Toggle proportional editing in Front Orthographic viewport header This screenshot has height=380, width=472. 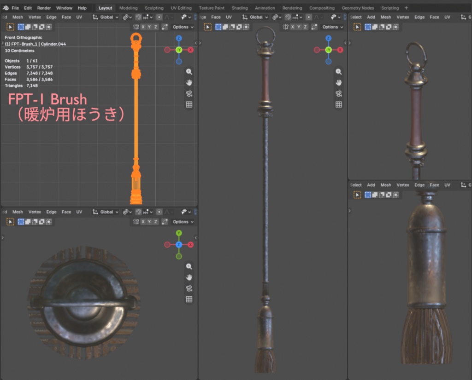[x=159, y=17]
